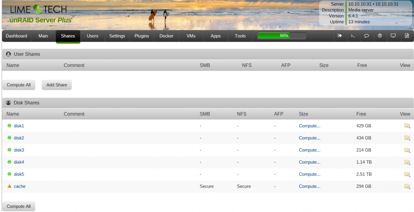
Task: Click the Name column header in Disk Shares
Action: [x=13, y=114]
